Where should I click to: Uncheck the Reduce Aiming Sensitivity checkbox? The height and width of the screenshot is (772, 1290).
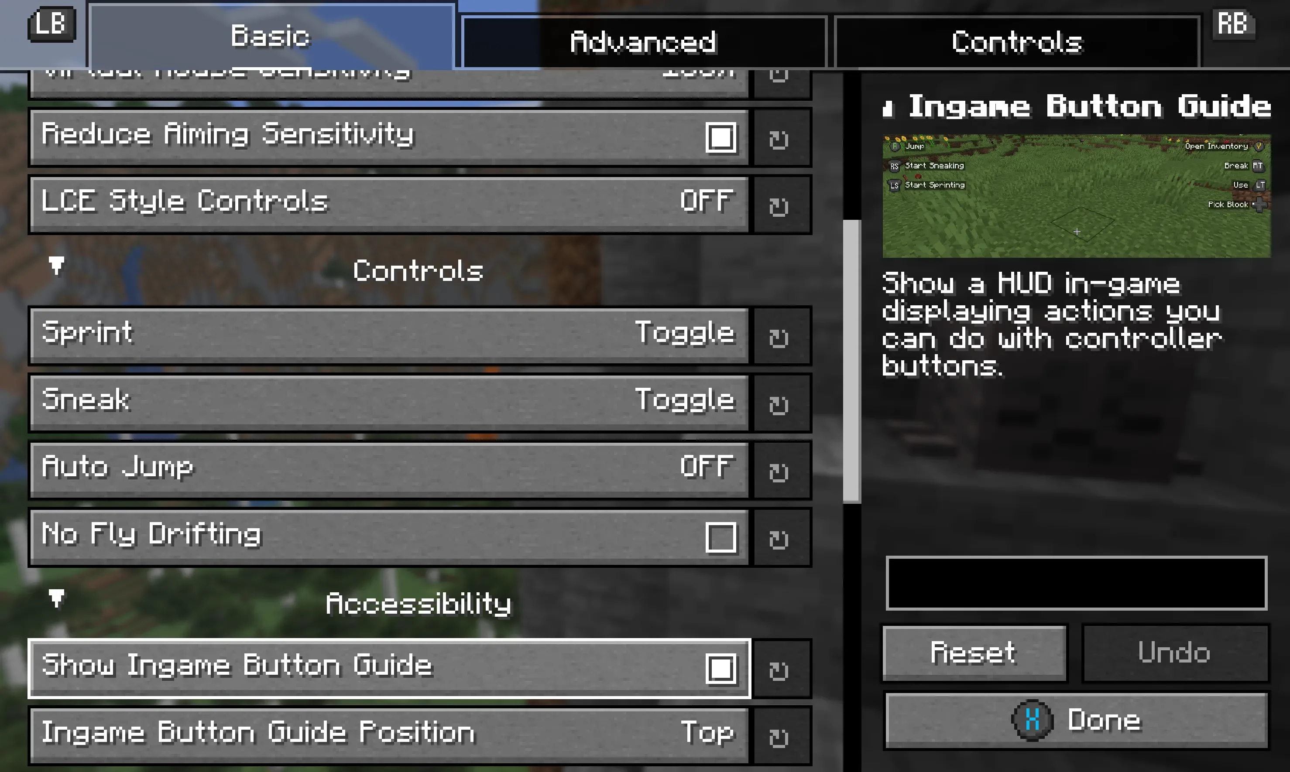[720, 138]
